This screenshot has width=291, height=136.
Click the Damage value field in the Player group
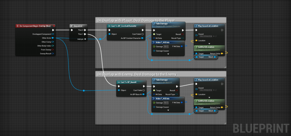tap(166, 47)
